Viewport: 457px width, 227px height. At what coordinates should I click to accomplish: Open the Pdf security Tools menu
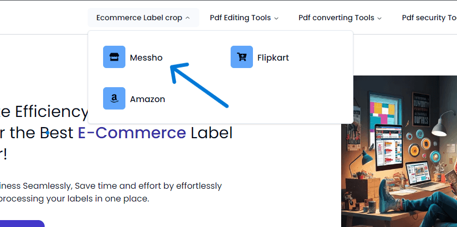pyautogui.click(x=429, y=18)
